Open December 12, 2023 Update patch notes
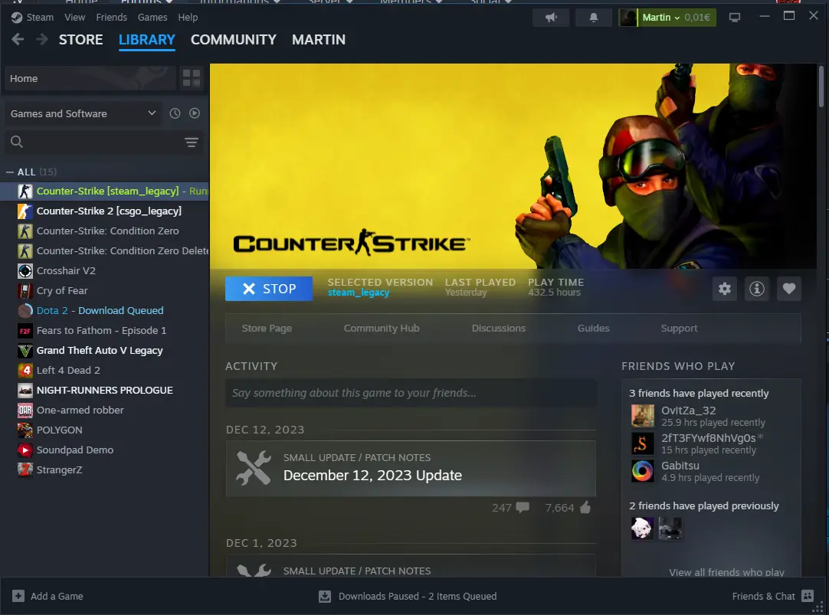829x615 pixels. 411,469
